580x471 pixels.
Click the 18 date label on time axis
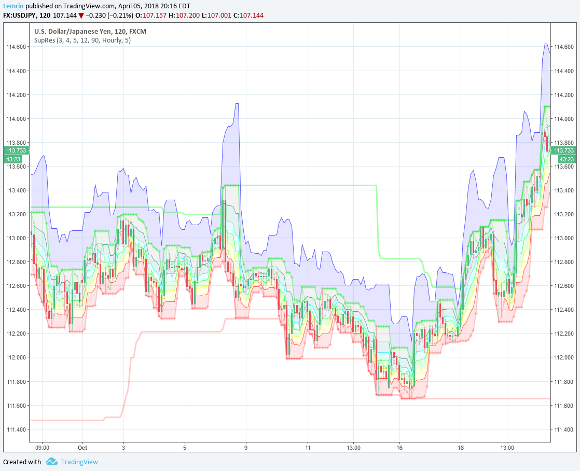click(461, 448)
